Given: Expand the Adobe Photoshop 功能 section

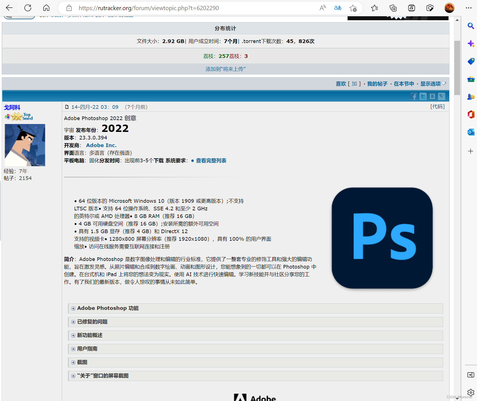Looking at the screenshot, I should pos(73,308).
